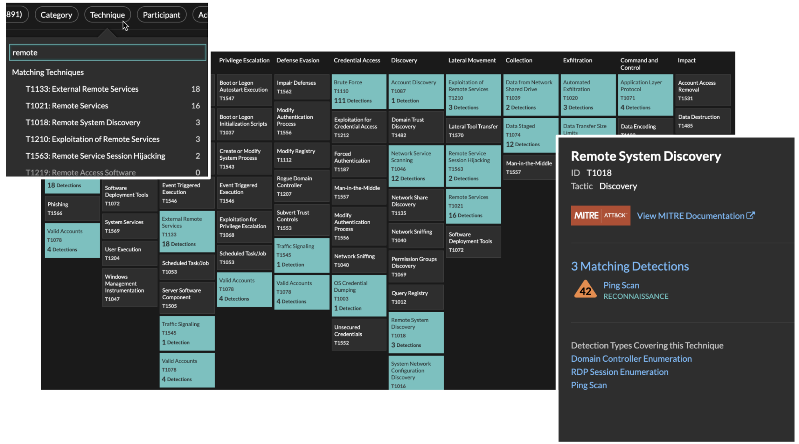Screen dimensions: 799x444
Task: Open the Participant filter pill
Action: (x=161, y=15)
